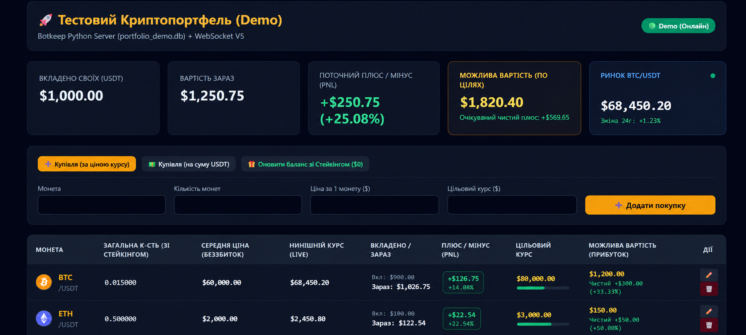Click the $1,250.75 current value
This screenshot has width=746, height=335.
(x=212, y=96)
